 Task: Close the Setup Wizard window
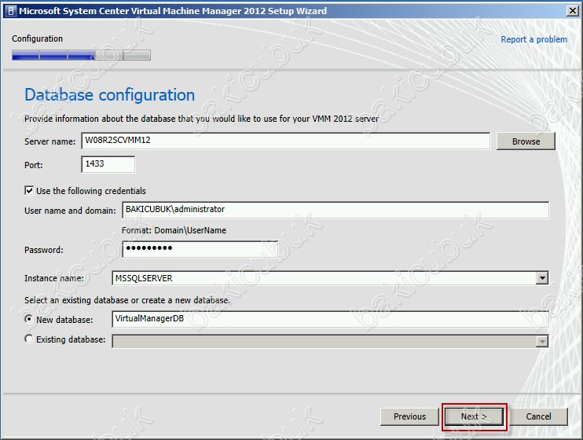click(572, 11)
